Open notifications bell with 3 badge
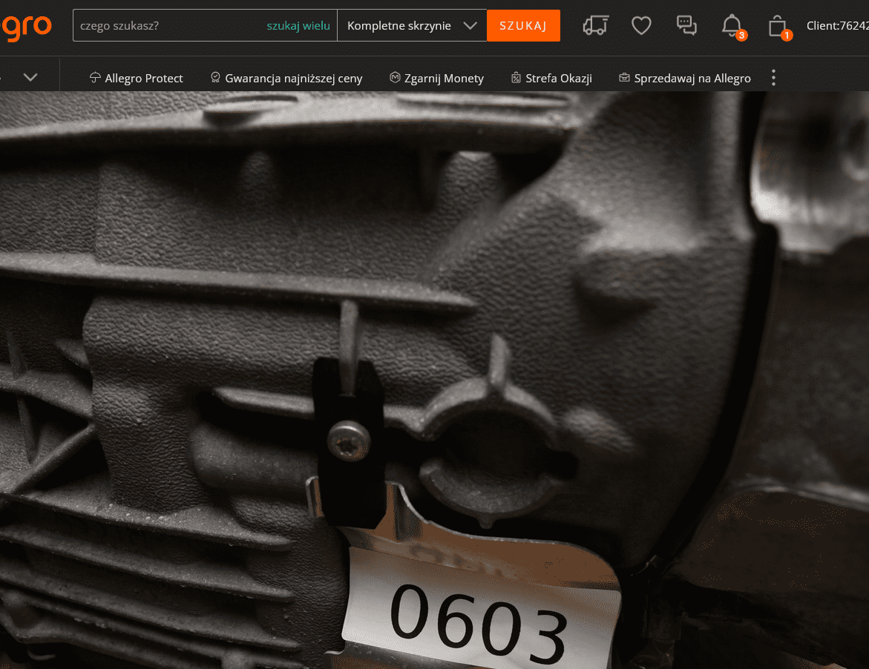The width and height of the screenshot is (869, 669). tap(732, 25)
